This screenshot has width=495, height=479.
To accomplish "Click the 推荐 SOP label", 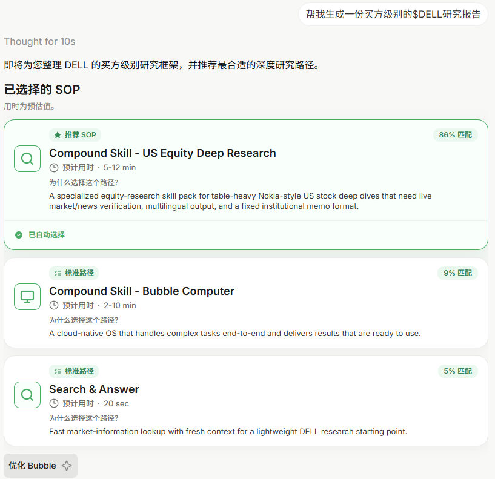I will click(x=75, y=135).
